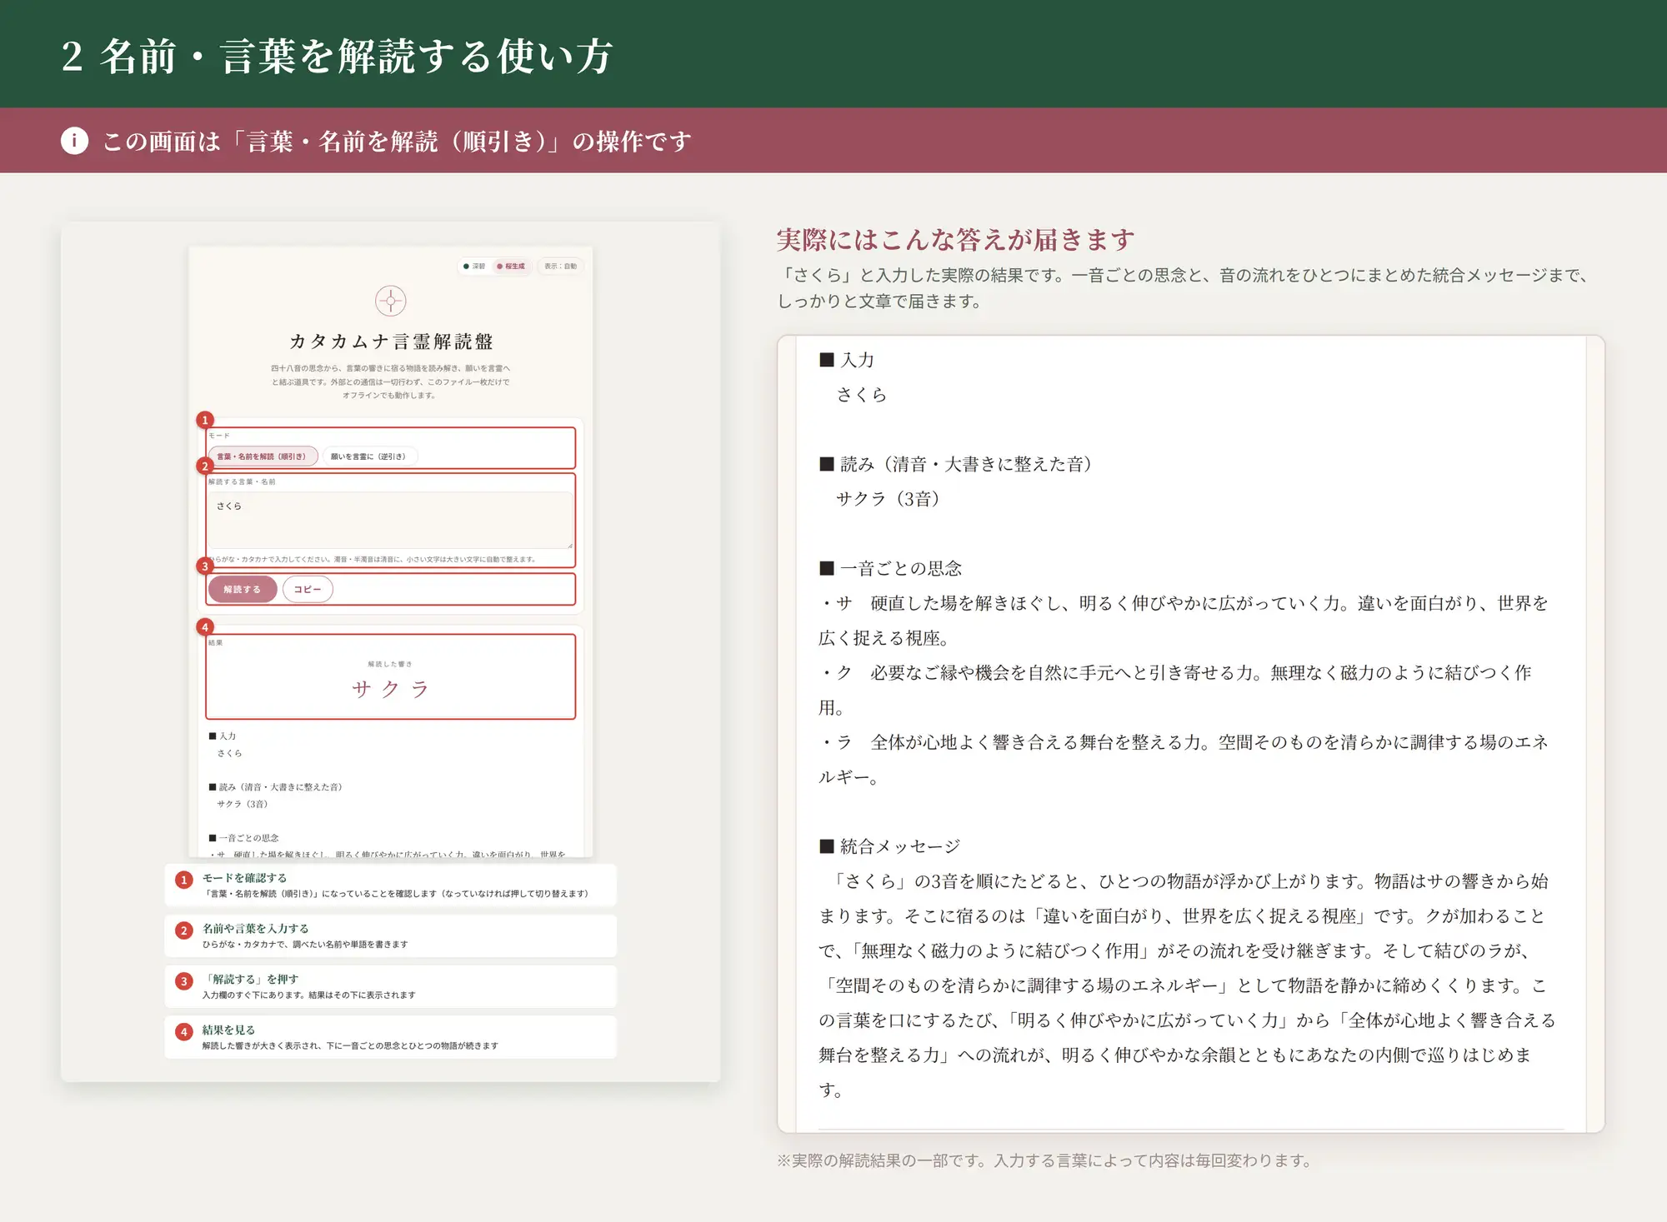1667x1222 pixels.
Task: Click the step title 結果を見る
Action: click(x=228, y=1030)
